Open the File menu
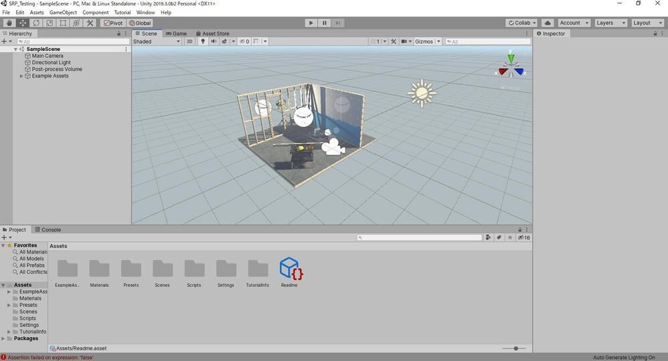This screenshot has height=361, width=668. [x=6, y=12]
